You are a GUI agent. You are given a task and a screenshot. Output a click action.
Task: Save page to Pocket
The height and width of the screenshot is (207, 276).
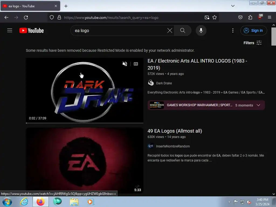[240, 18]
